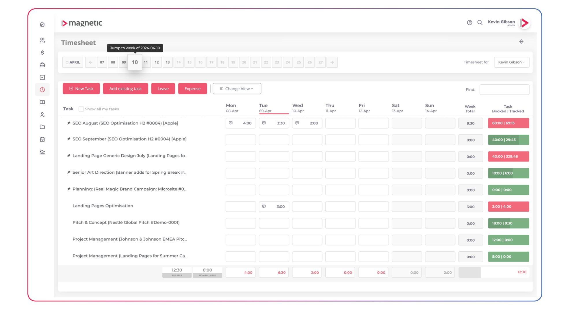Image resolution: width=572 pixels, height=312 pixels.
Task: Open the calendar icon in the sidebar
Action: pos(42,139)
